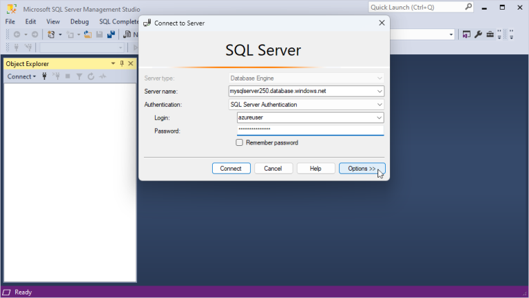Screen dimensions: 529x298
Task: Maximize the SSMS window
Action: (x=502, y=8)
